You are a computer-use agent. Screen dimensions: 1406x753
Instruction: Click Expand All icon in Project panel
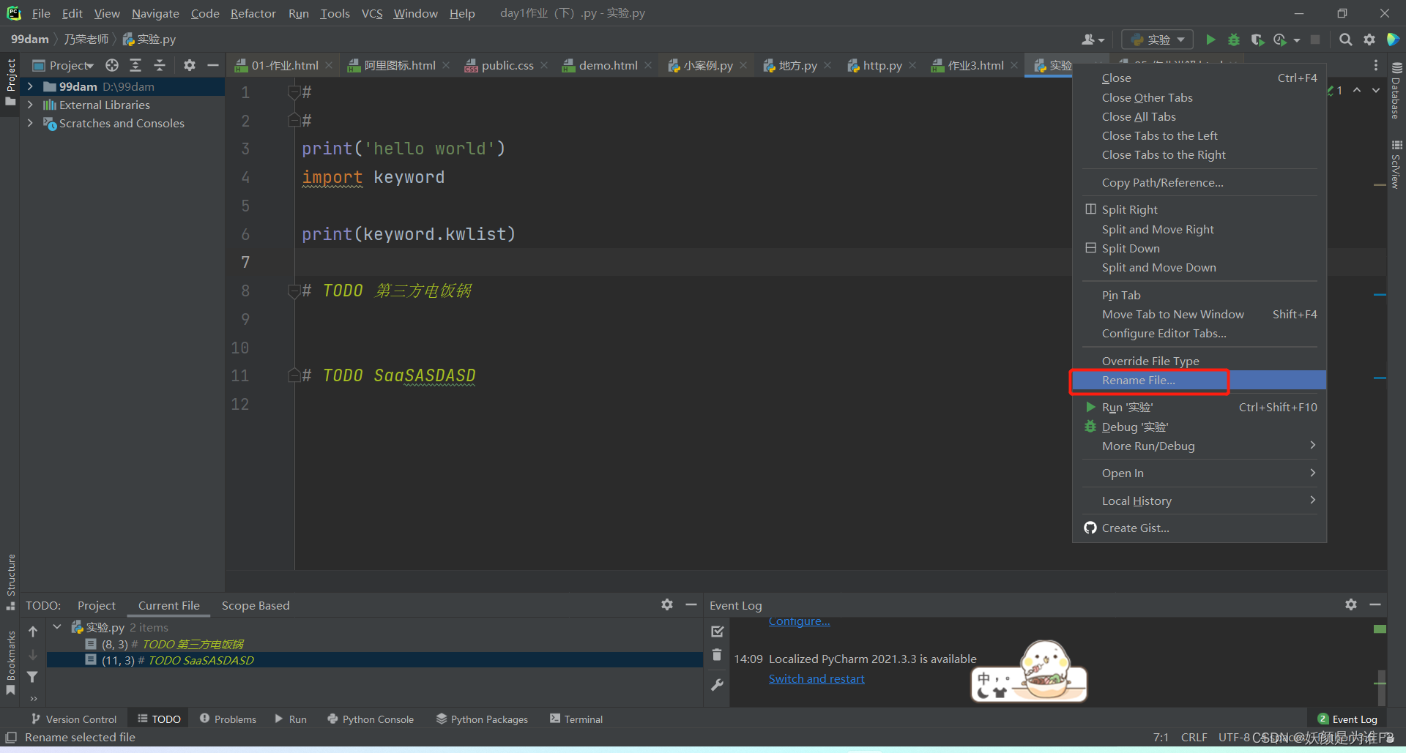(135, 65)
